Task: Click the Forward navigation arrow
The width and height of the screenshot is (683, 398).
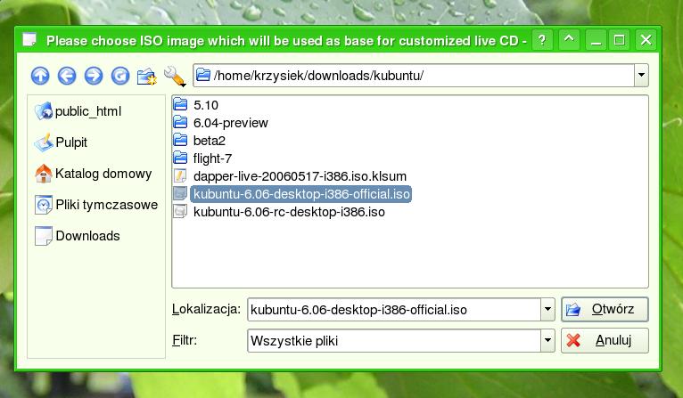Action: 94,76
